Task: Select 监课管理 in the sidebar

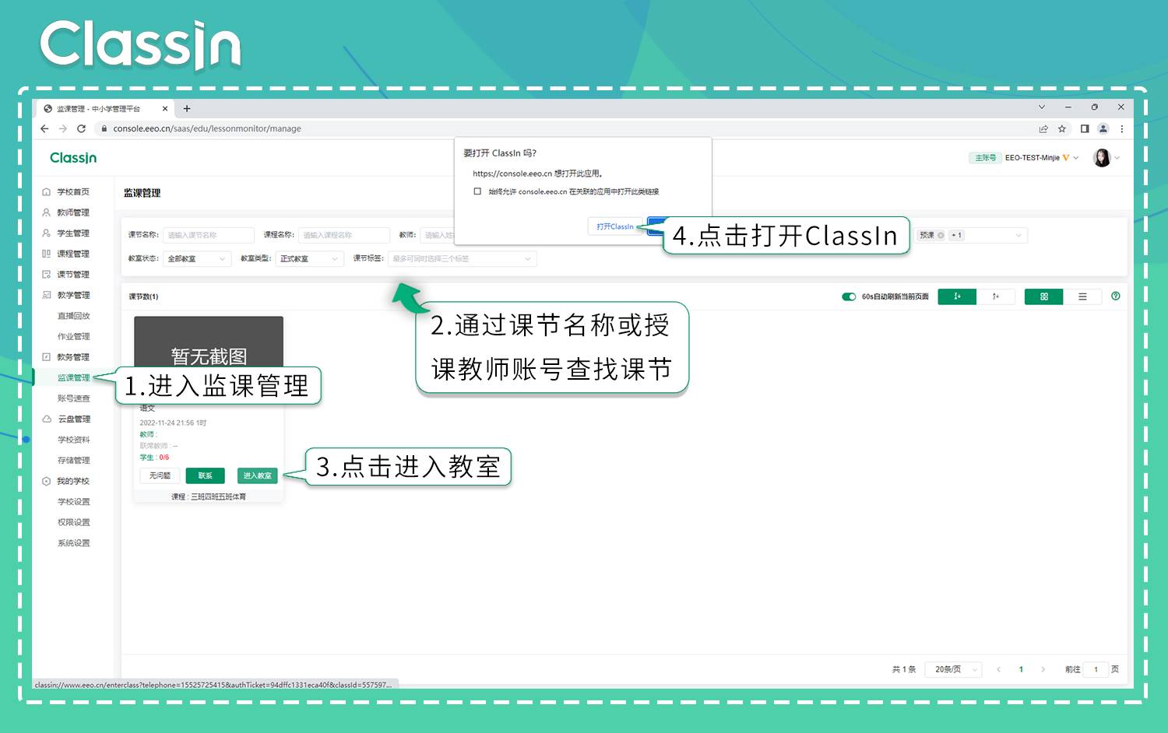Action: pos(74,377)
